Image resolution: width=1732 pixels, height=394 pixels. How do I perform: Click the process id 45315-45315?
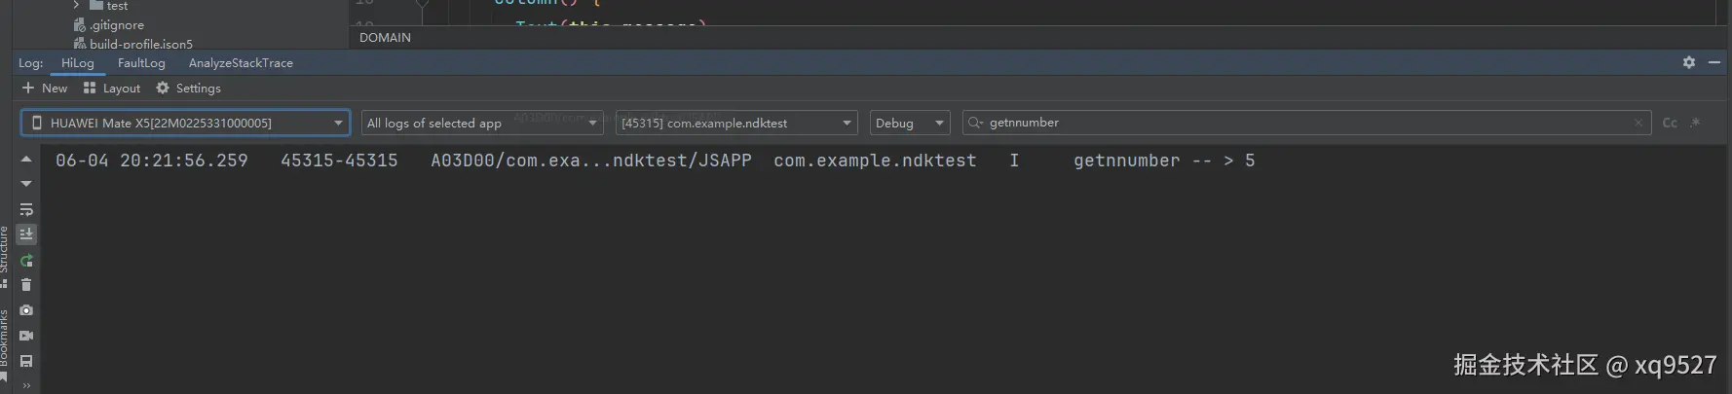(x=339, y=161)
